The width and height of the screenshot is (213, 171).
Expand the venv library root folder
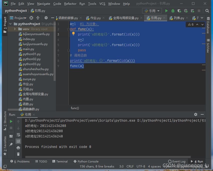[x=15, y=29]
